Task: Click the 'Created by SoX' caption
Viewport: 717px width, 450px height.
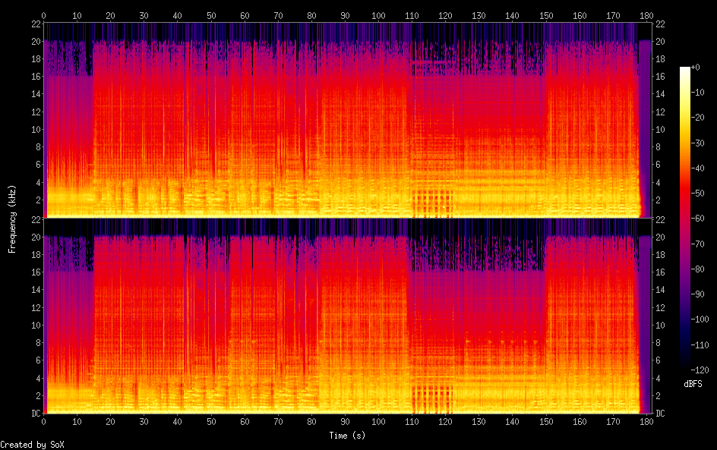Action: [32, 445]
